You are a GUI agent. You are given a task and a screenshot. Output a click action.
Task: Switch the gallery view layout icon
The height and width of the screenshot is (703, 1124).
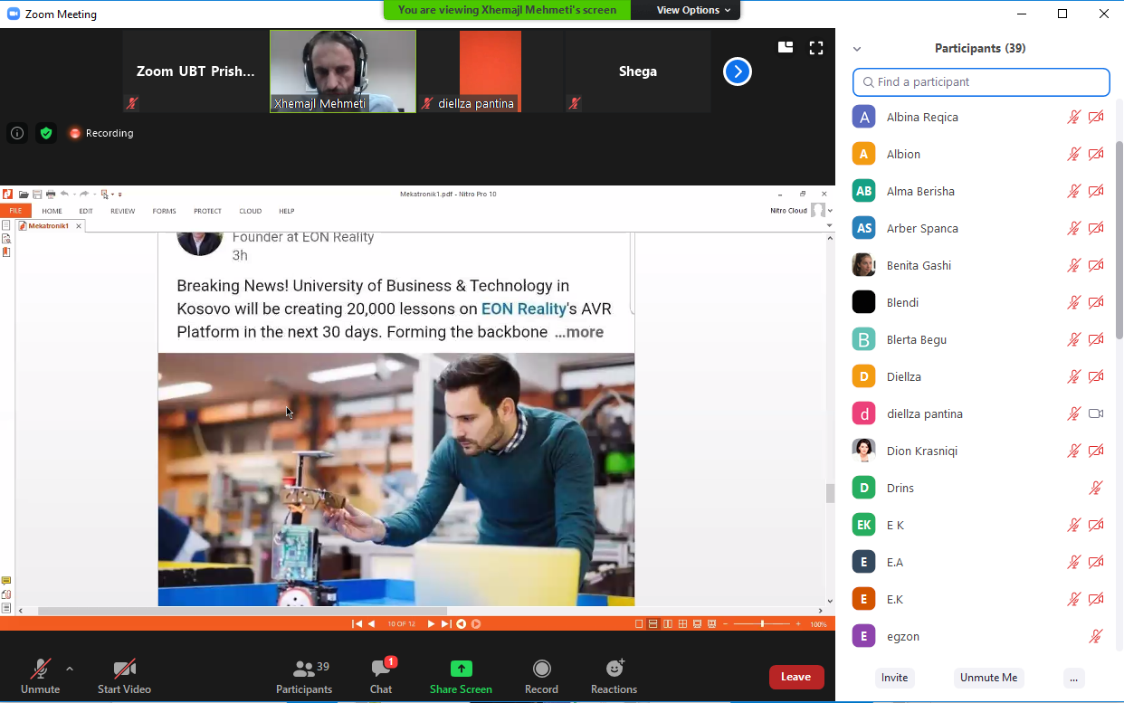[785, 48]
